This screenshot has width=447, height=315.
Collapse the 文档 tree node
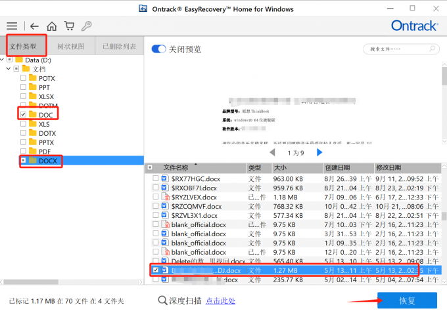coord(9,68)
